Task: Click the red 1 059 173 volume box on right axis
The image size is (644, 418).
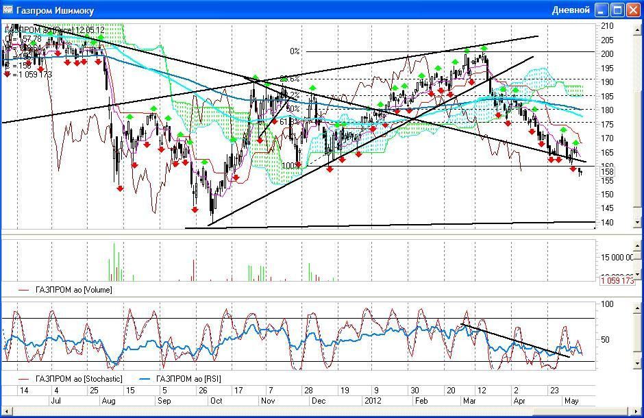Action: coord(617,280)
